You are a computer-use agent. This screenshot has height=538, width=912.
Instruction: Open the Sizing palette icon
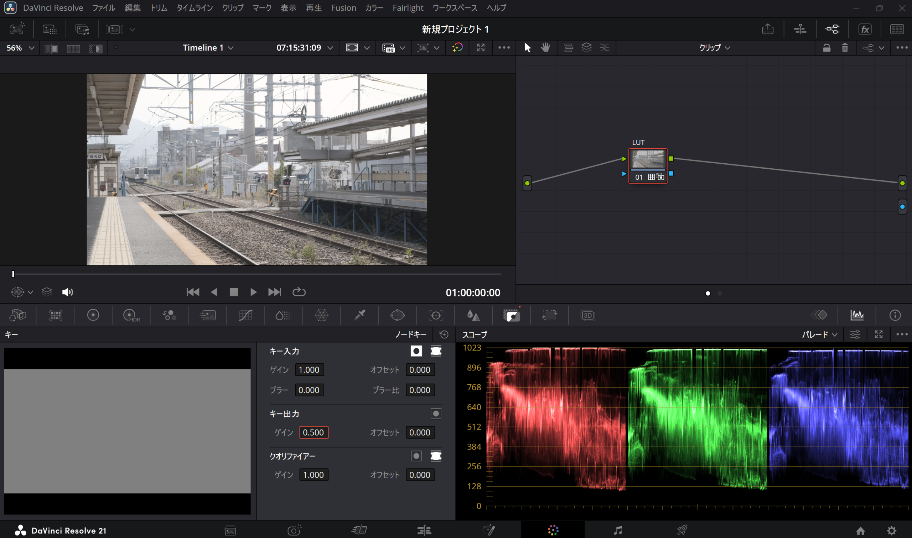tap(549, 315)
